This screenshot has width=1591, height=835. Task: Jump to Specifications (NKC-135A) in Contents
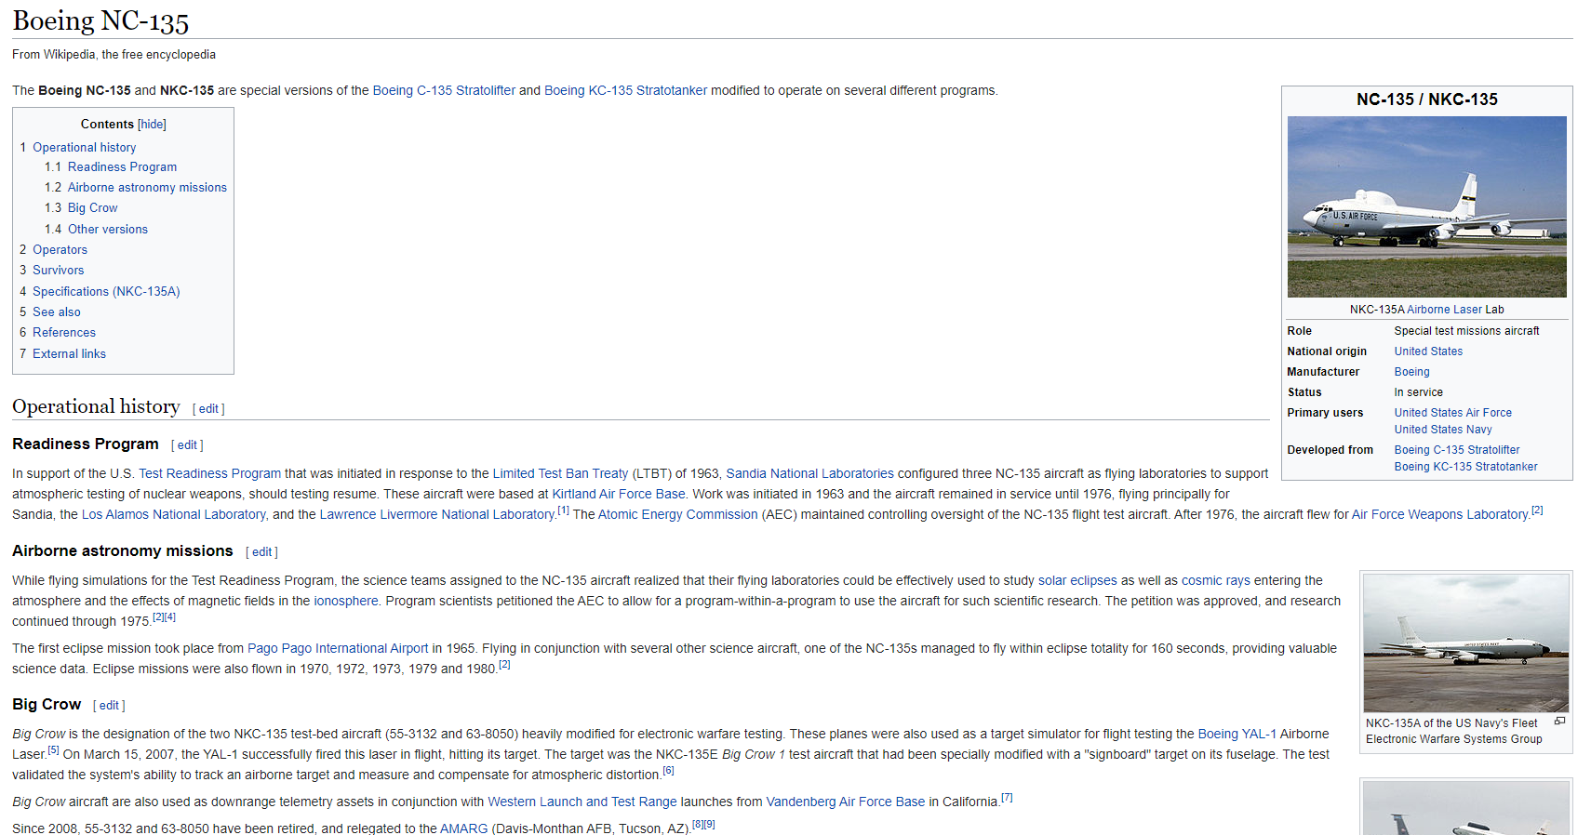[x=106, y=291]
